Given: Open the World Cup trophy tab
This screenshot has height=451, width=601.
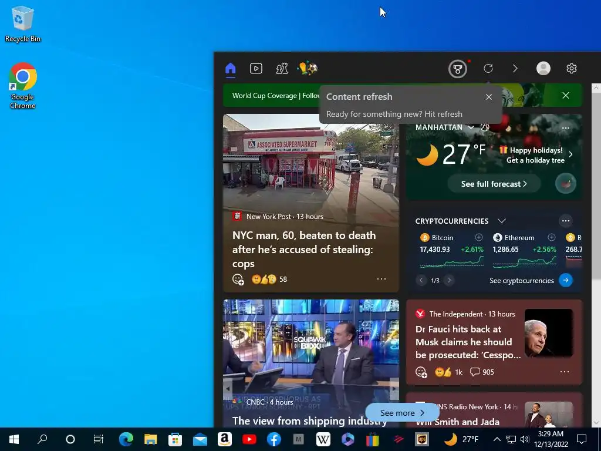Looking at the screenshot, I should pos(308,69).
